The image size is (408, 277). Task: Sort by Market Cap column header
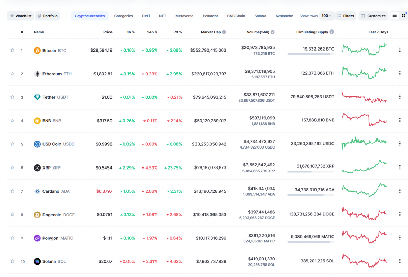click(211, 32)
